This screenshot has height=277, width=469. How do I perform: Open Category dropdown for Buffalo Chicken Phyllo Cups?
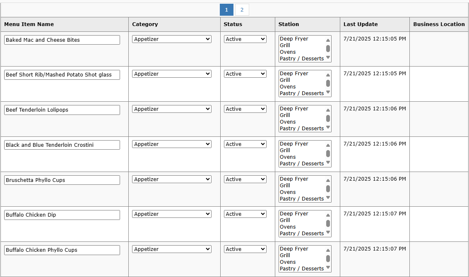click(172, 249)
